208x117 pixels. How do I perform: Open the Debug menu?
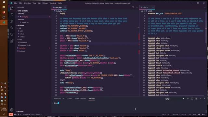45,3
